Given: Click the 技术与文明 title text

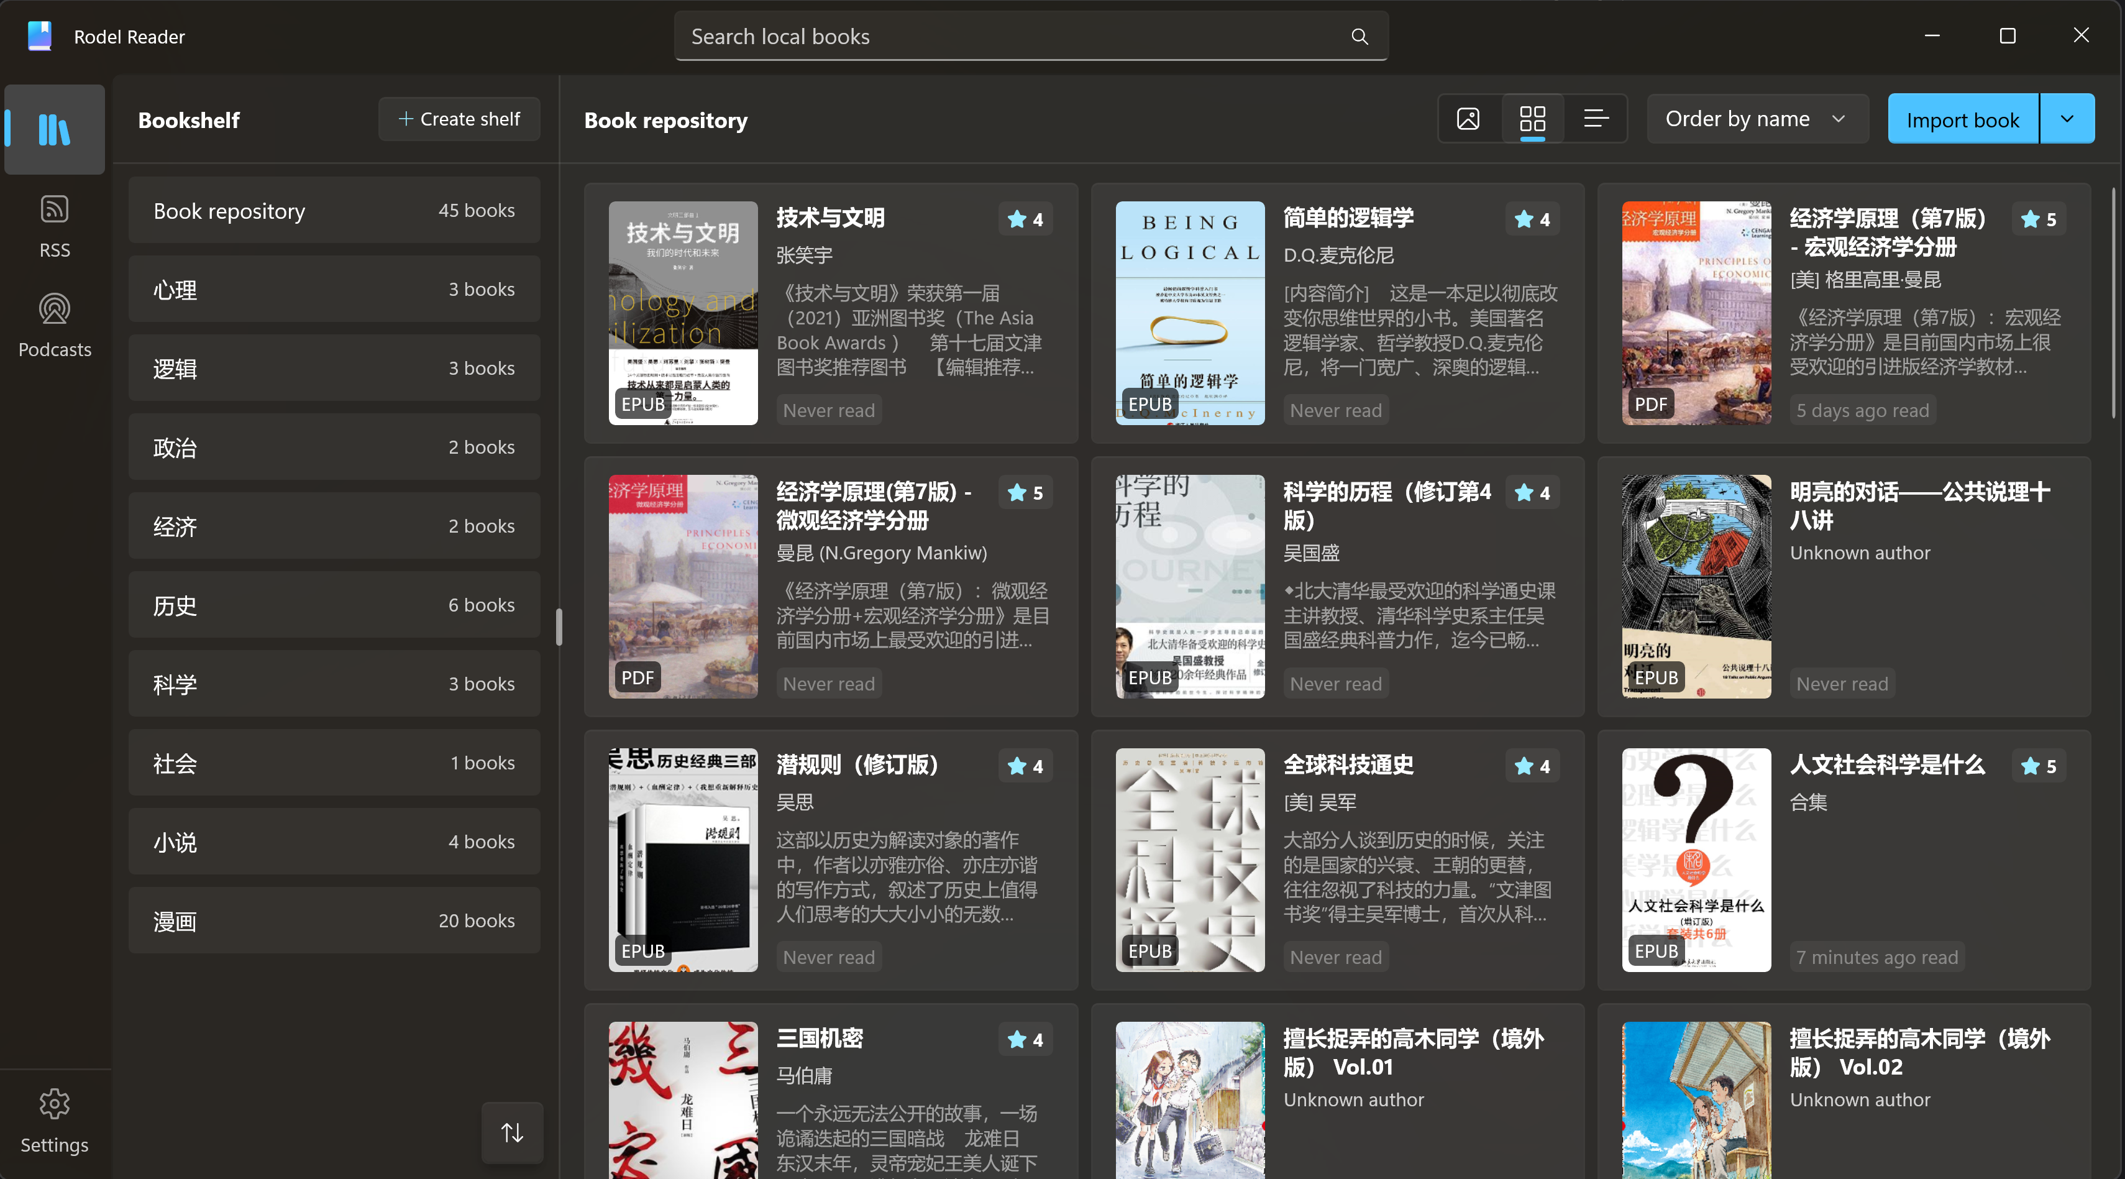Looking at the screenshot, I should coord(830,218).
